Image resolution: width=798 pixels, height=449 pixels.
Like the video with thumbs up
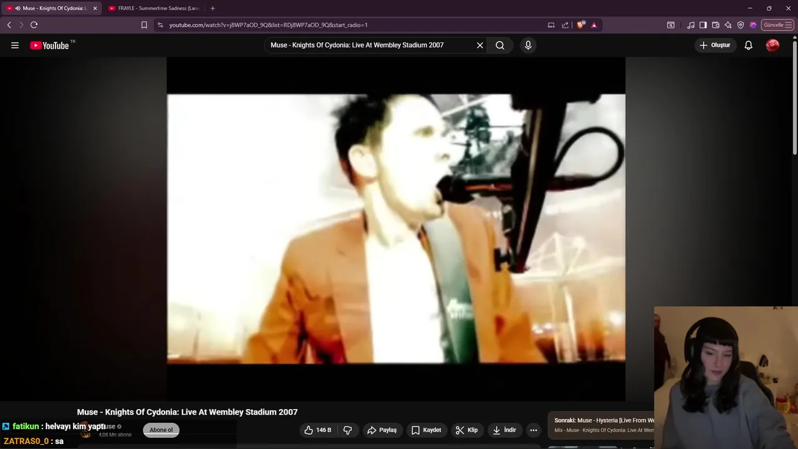coord(318,430)
